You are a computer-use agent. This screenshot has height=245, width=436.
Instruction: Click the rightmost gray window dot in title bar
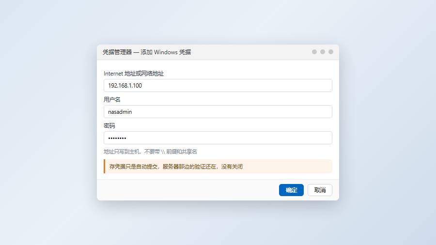(x=330, y=52)
